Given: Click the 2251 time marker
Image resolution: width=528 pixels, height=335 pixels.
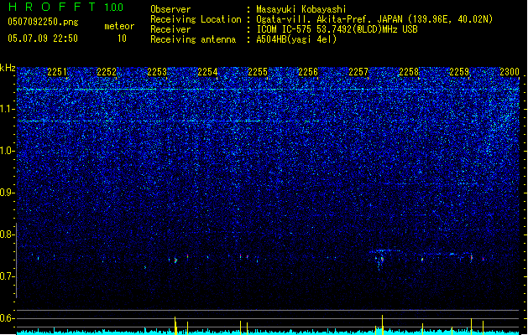Looking at the screenshot, I should click(57, 72).
